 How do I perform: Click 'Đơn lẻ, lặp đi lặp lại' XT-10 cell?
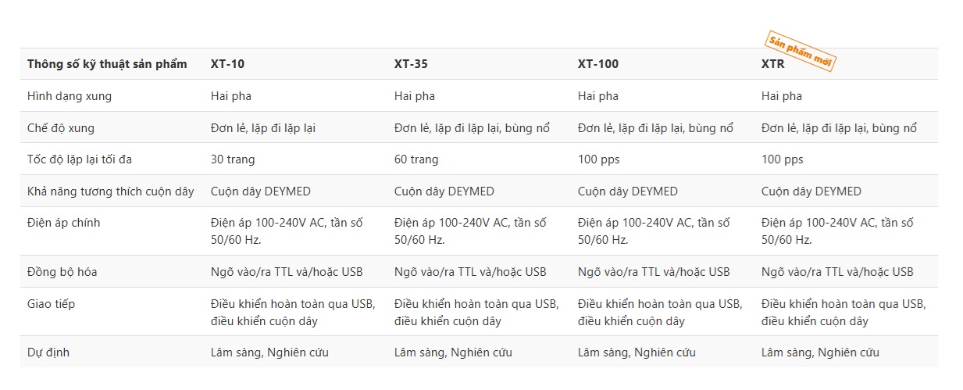pyautogui.click(x=263, y=128)
